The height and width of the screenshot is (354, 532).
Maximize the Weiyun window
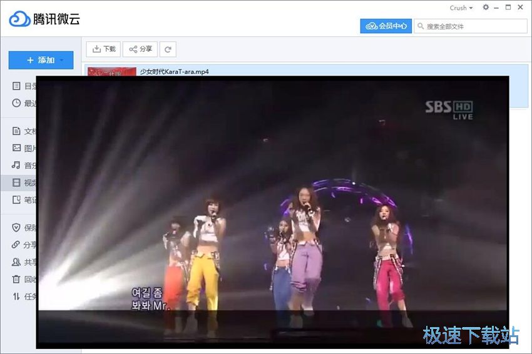[508, 7]
